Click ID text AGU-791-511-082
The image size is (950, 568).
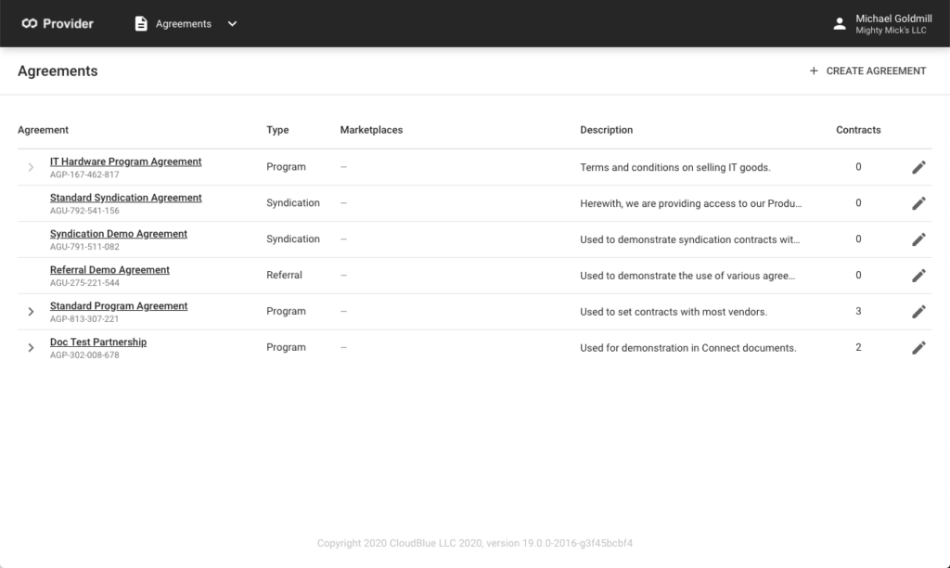click(84, 247)
